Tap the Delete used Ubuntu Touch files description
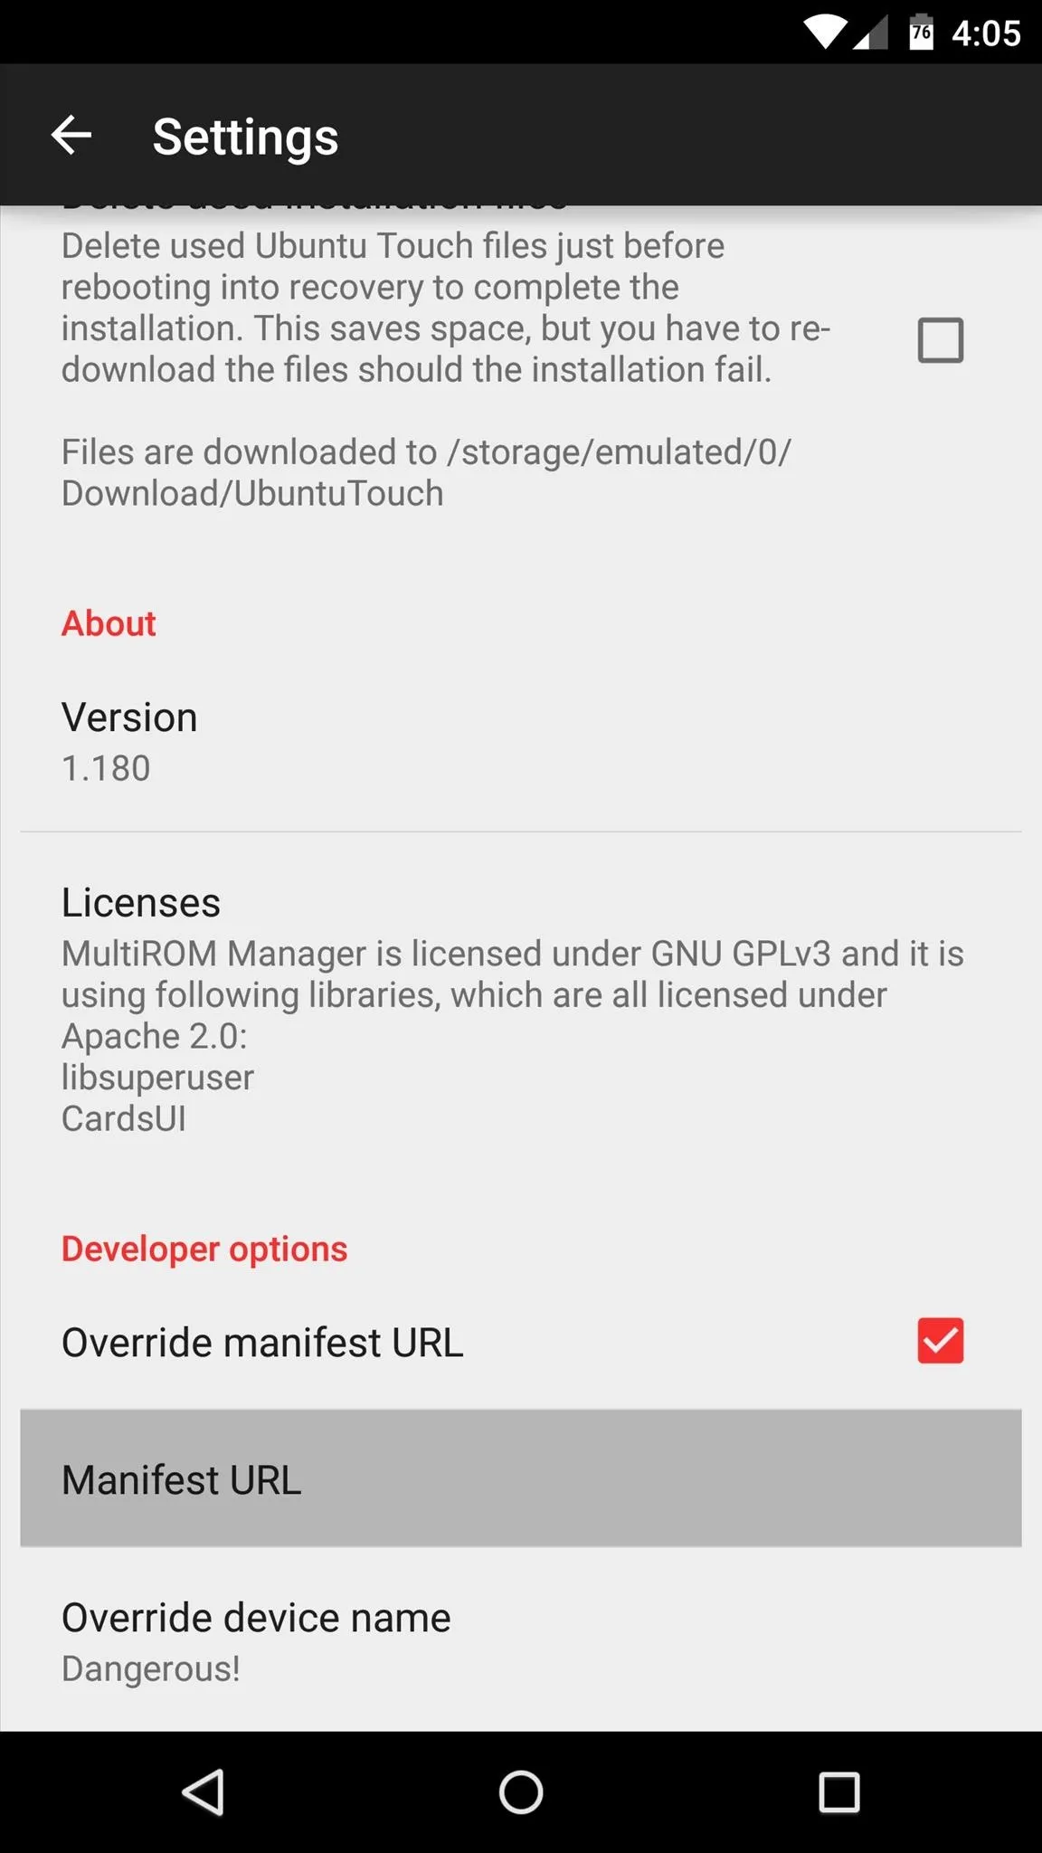The height and width of the screenshot is (1853, 1042). pos(445,308)
